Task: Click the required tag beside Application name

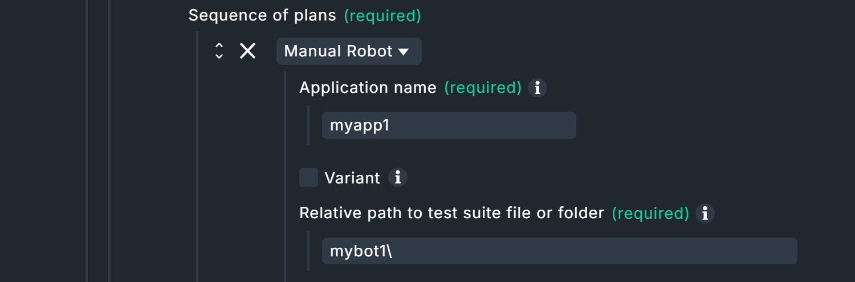Action: click(x=483, y=88)
